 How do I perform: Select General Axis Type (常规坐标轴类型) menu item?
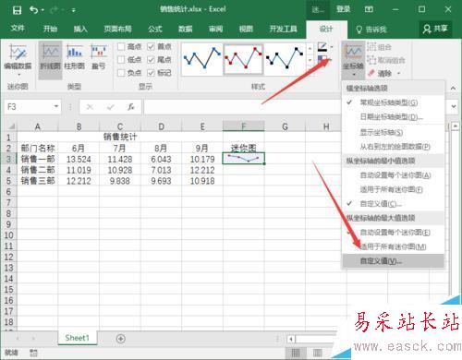(393, 102)
